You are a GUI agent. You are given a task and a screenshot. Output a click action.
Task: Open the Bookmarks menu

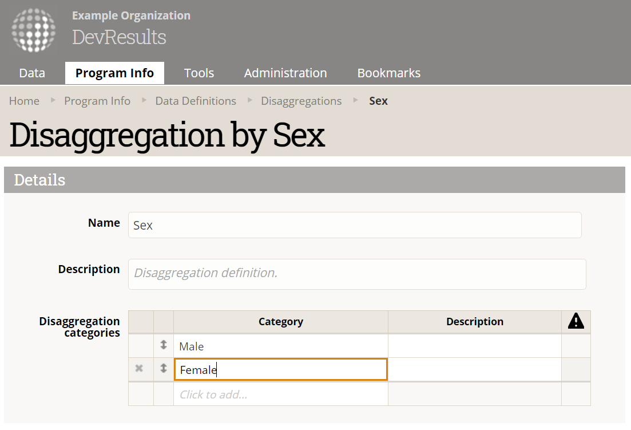[389, 73]
